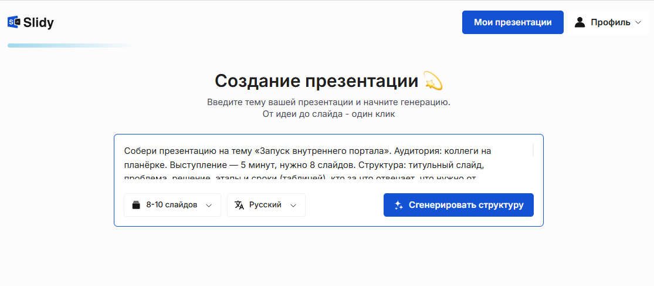Image resolution: width=654 pixels, height=286 pixels.
Task: Click the slides stack icon
Action: [x=136, y=205]
